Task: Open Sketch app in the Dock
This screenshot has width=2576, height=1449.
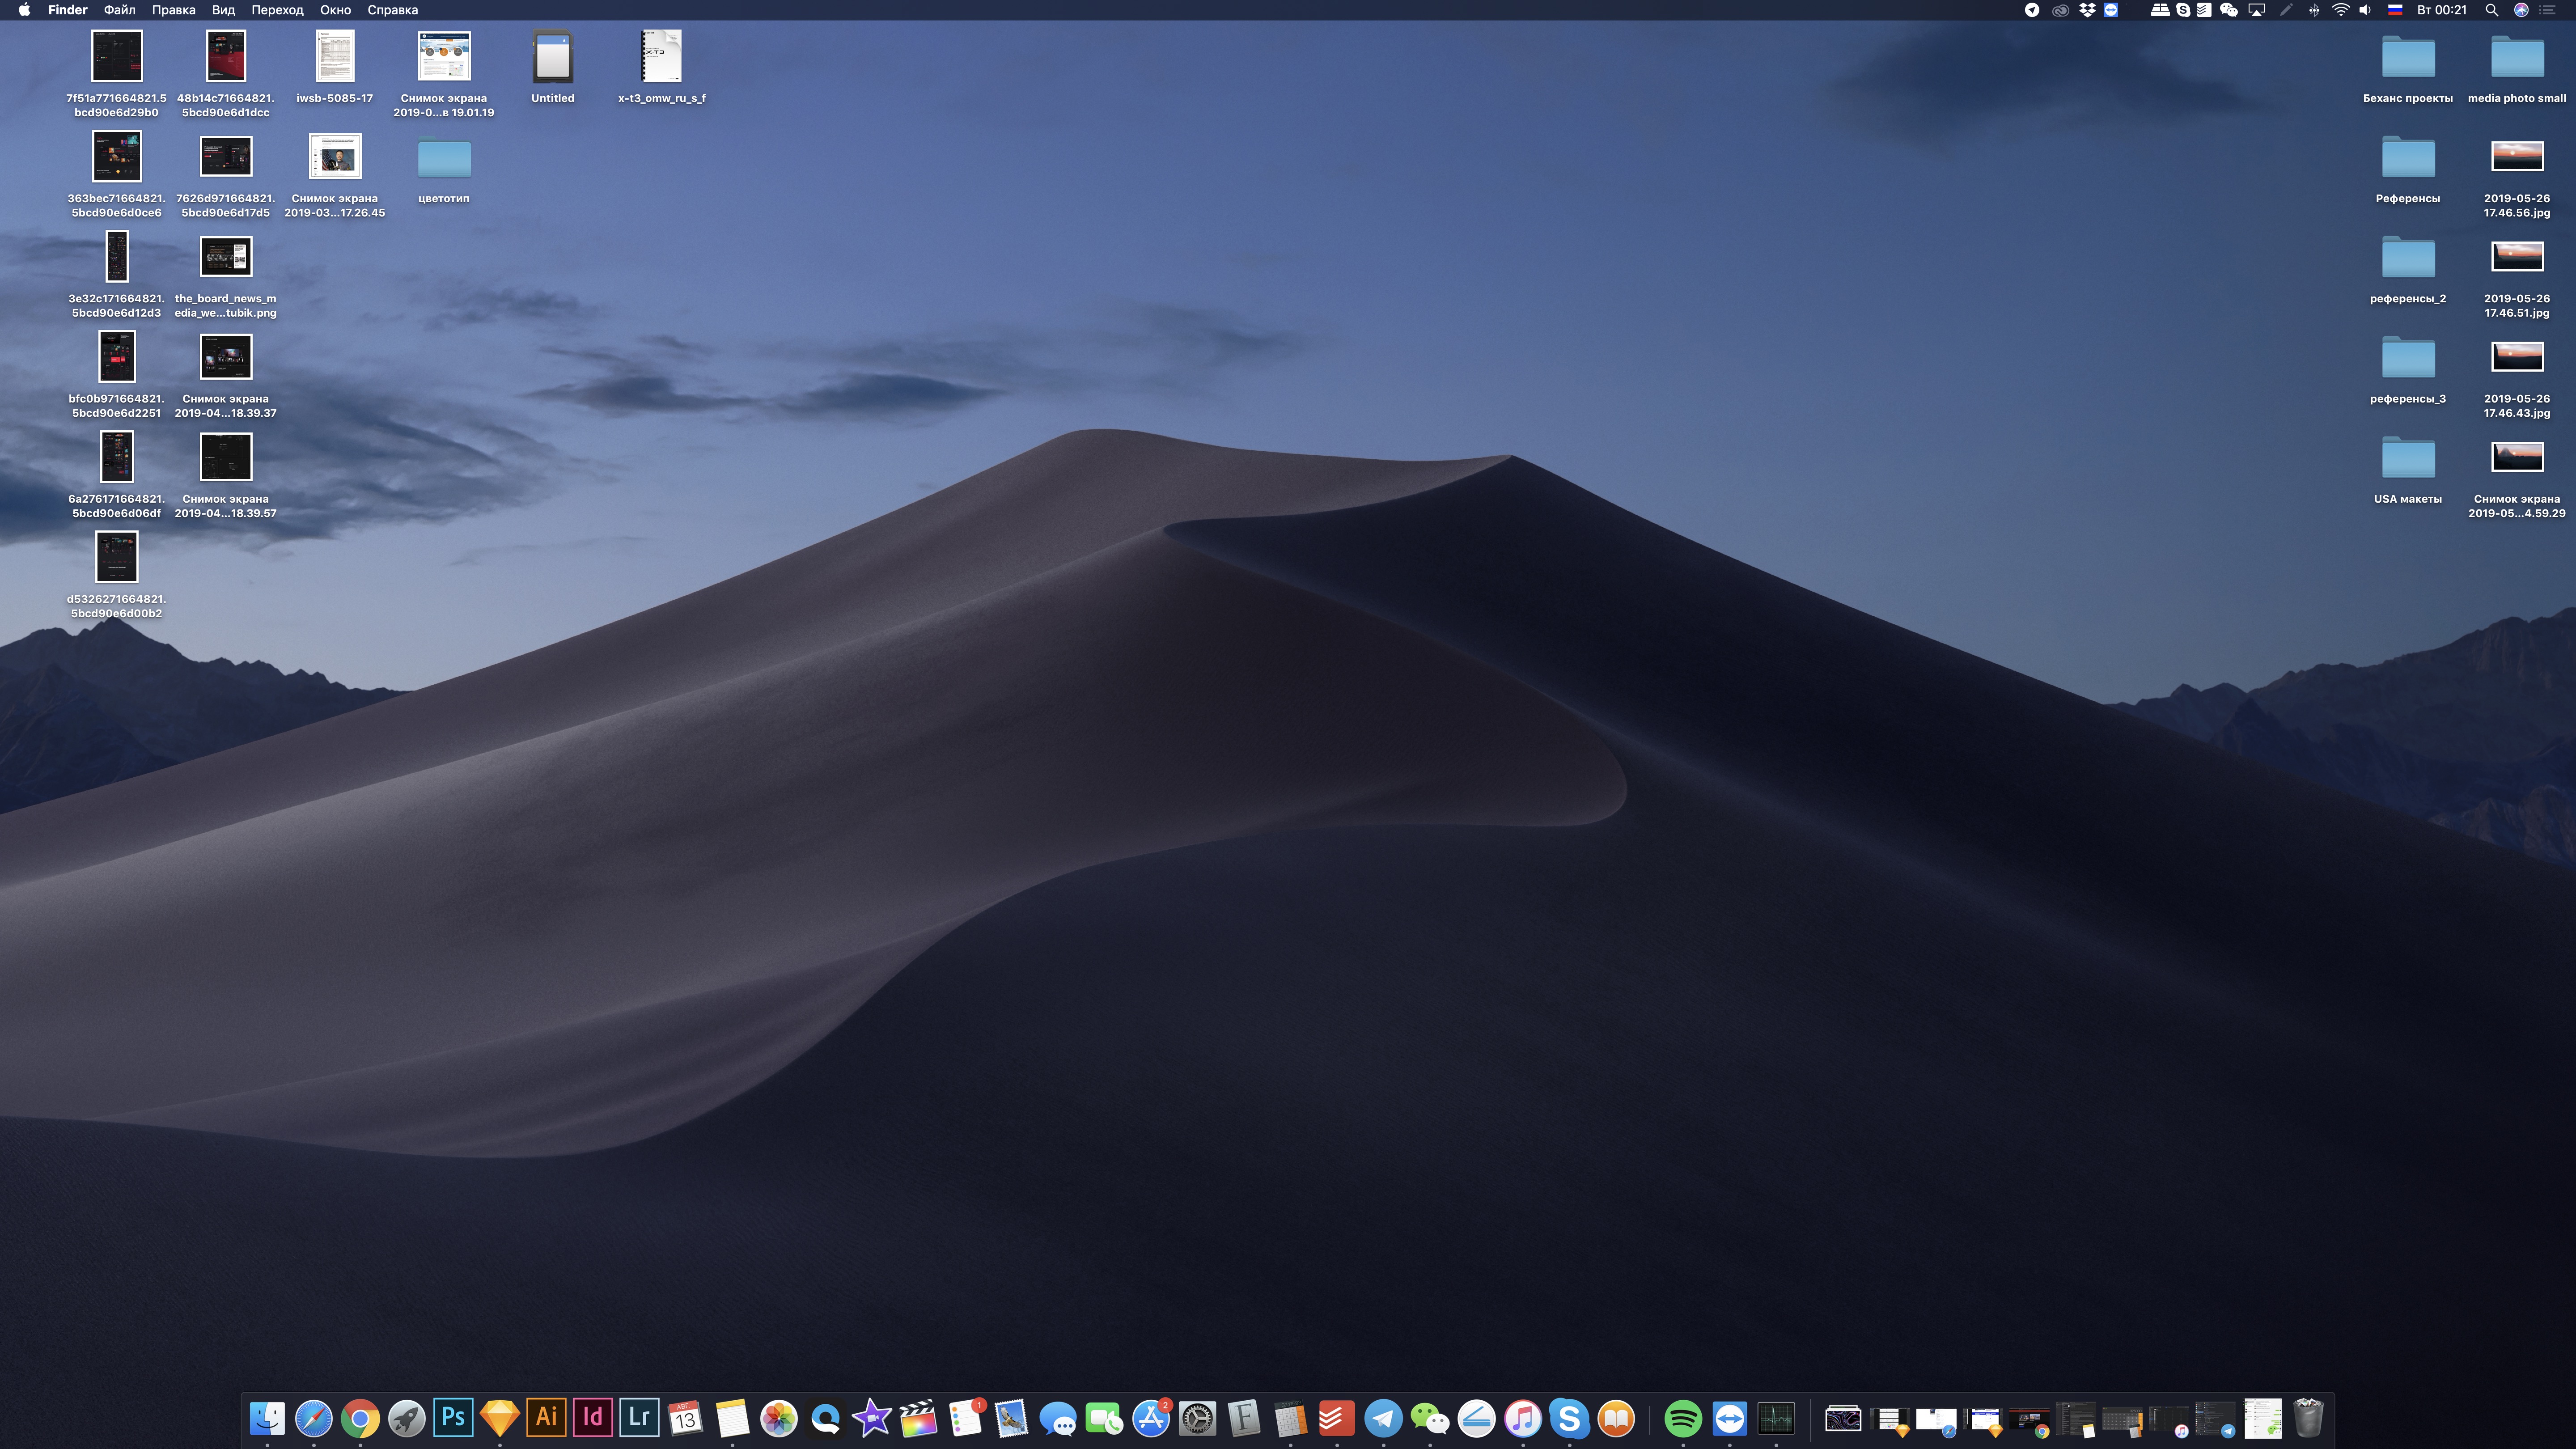Action: pos(500,1418)
